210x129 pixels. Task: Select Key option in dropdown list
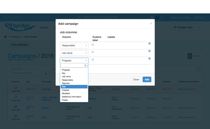[x=74, y=73]
